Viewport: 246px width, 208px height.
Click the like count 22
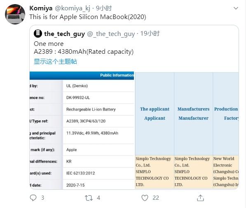coord(156,198)
